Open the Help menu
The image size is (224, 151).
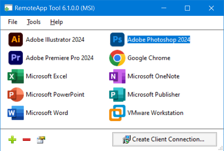(57, 22)
